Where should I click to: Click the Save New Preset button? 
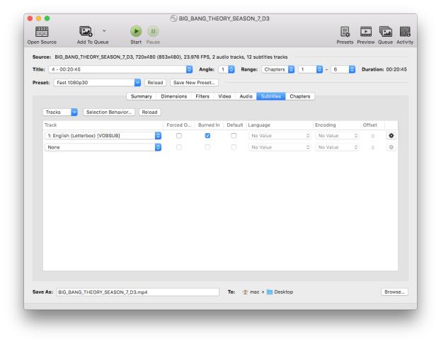[x=194, y=82]
